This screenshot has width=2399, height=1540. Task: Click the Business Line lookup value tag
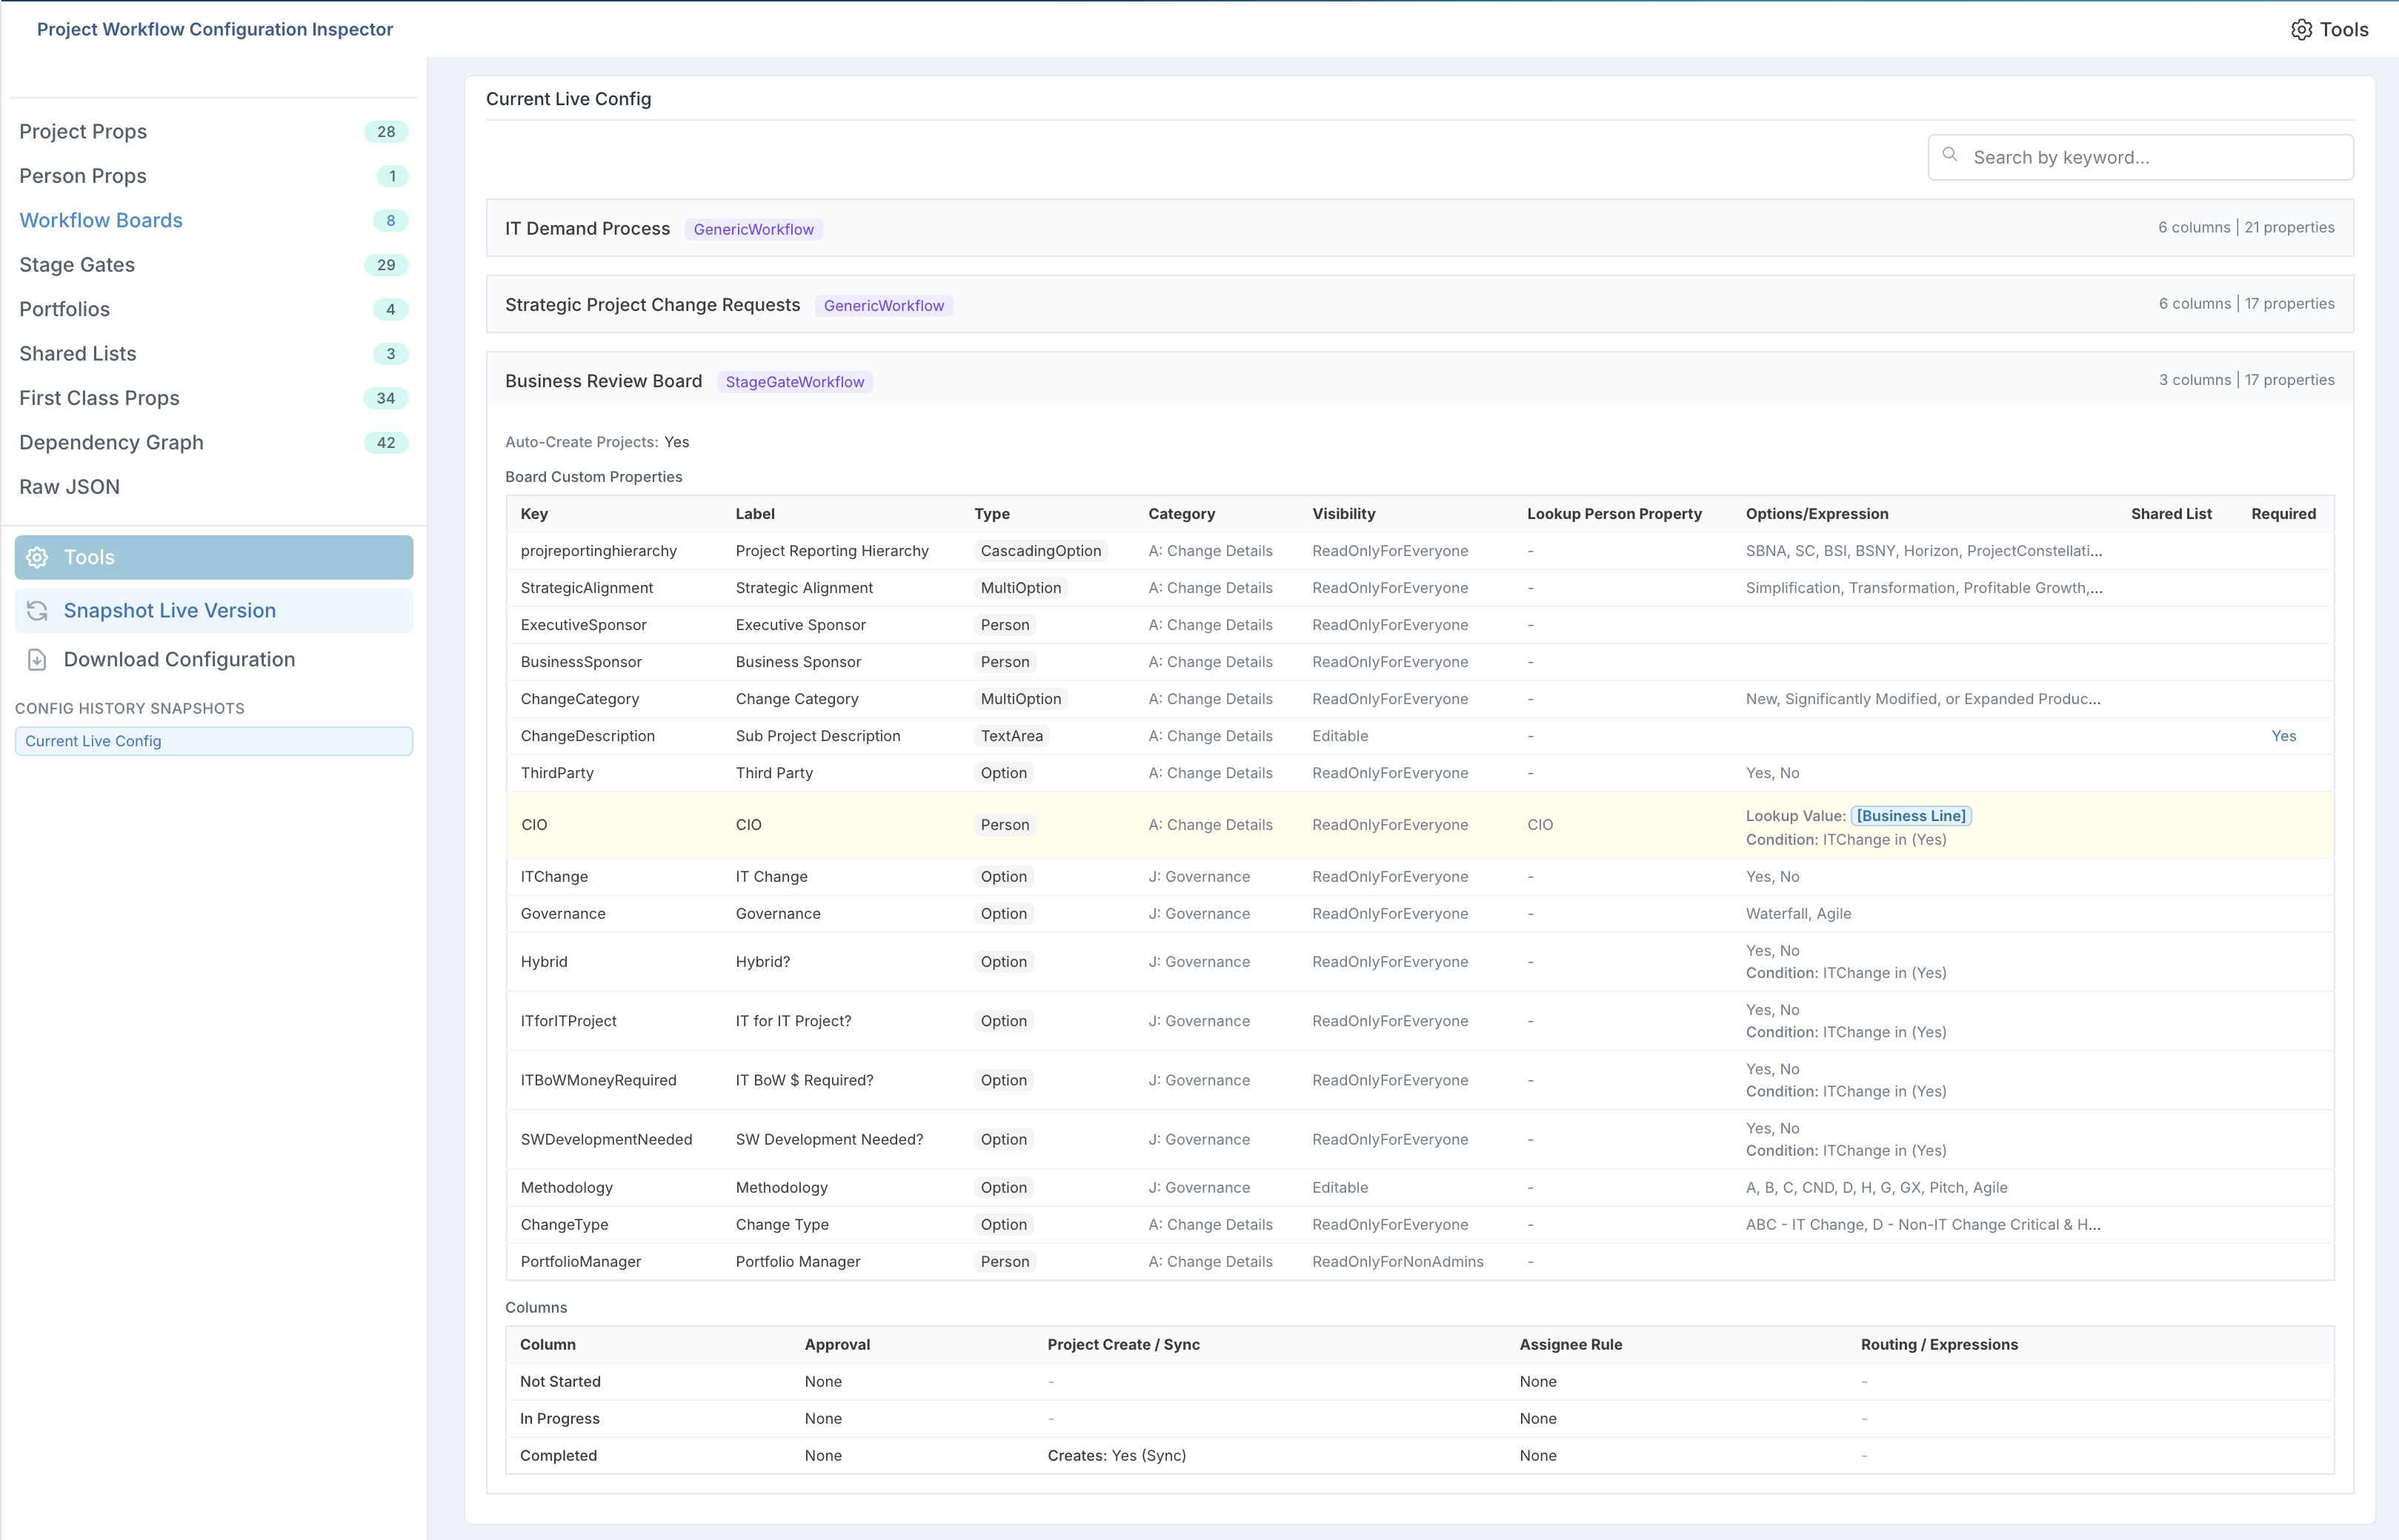tap(1911, 816)
